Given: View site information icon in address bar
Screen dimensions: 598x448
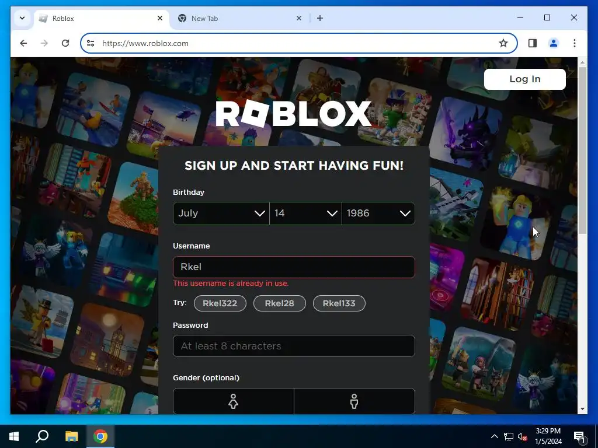Looking at the screenshot, I should click(x=91, y=43).
